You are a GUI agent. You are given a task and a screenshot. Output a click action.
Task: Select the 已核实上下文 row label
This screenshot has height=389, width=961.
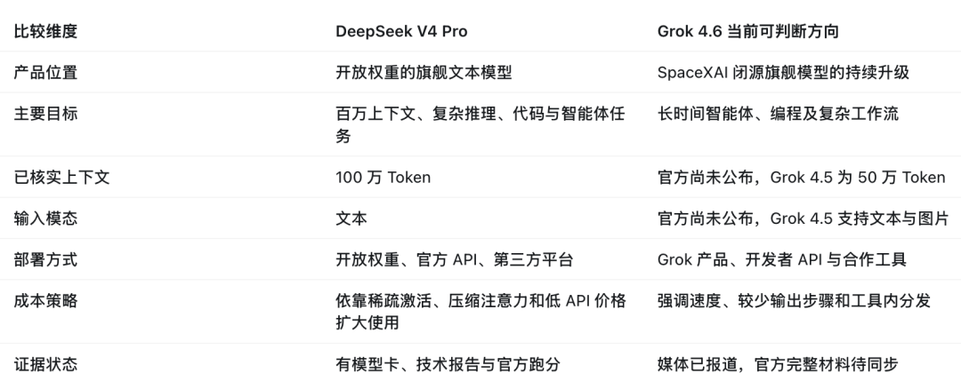tap(61, 178)
